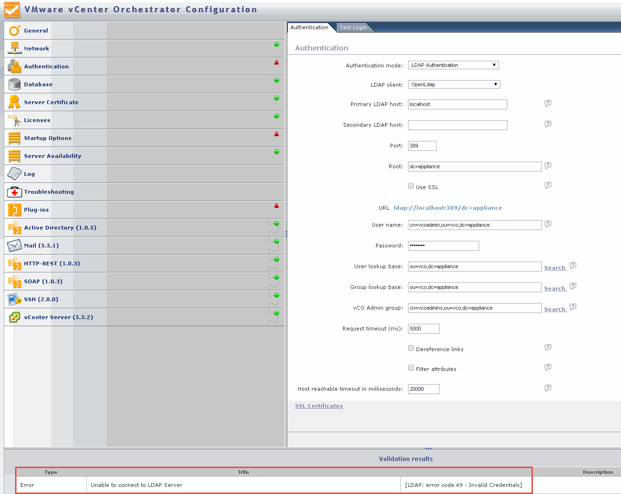621x494 pixels.
Task: Open Troubleshooting first-aid icon
Action: tap(15, 192)
